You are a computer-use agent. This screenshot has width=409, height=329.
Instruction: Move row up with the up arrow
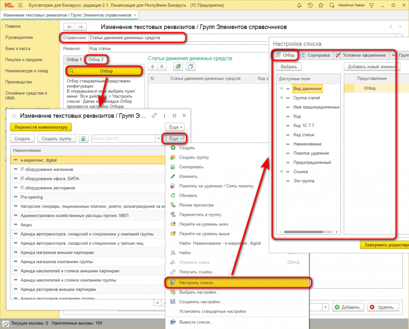[153, 67]
